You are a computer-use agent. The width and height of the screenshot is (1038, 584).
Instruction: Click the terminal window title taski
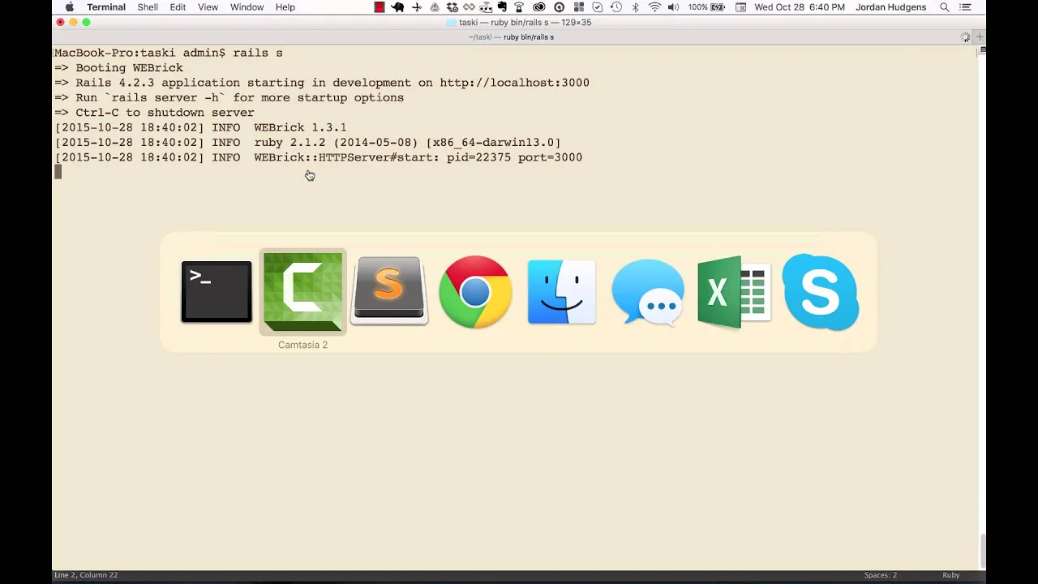(519, 23)
